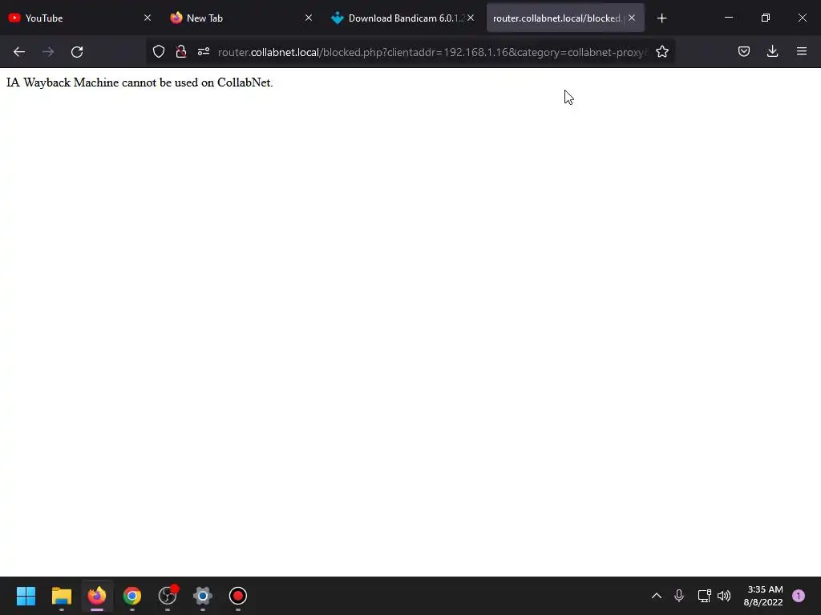Open the clock showing 3:35 AM
The height and width of the screenshot is (615, 821).
[763, 596]
